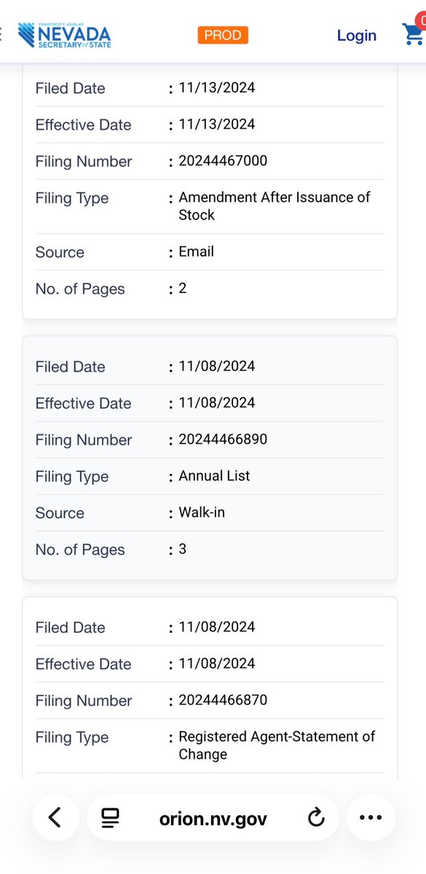Click the Nevada Secretary of State logo

click(x=64, y=35)
